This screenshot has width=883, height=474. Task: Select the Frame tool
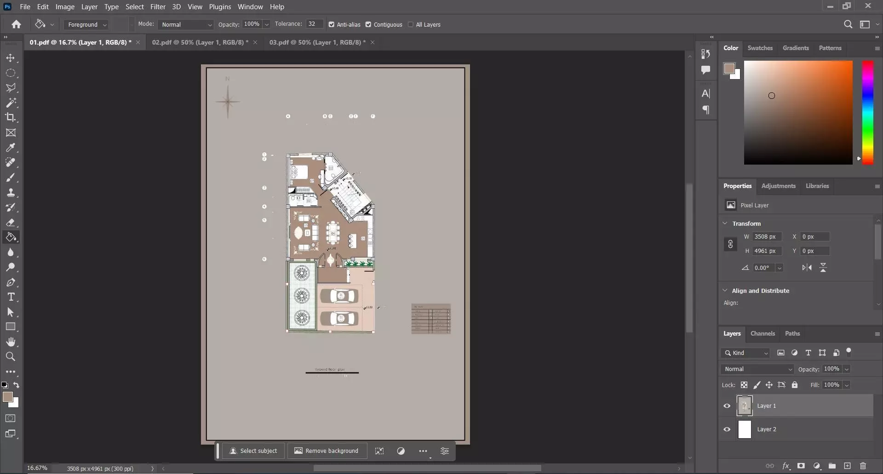[x=11, y=133]
